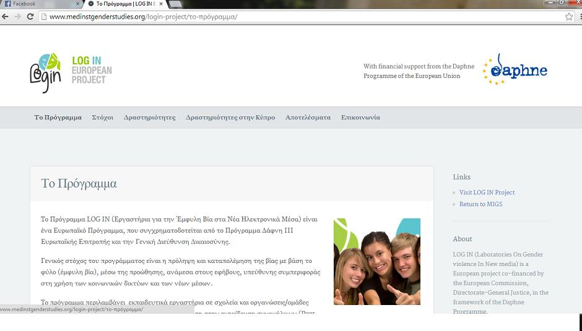This screenshot has width=582, height=331.
Task: Follow the Visit LOG IN Project link
Action: [x=487, y=192]
